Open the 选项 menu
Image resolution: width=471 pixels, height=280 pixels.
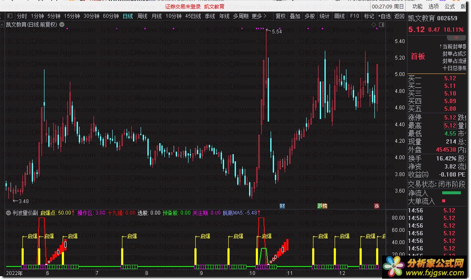(x=433, y=6)
